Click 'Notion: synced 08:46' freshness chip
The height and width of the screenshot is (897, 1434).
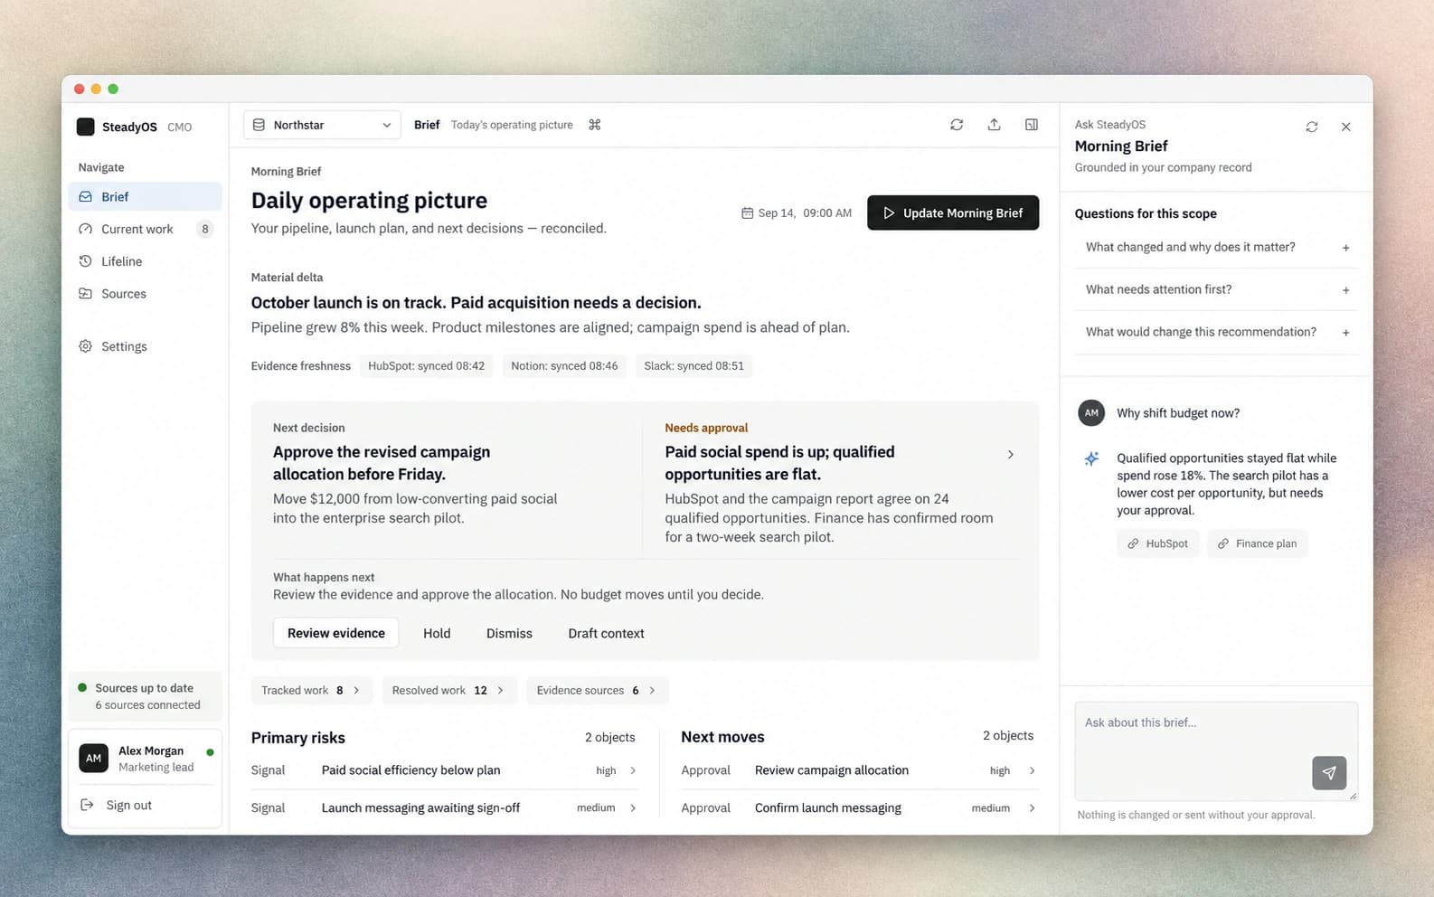564,366
